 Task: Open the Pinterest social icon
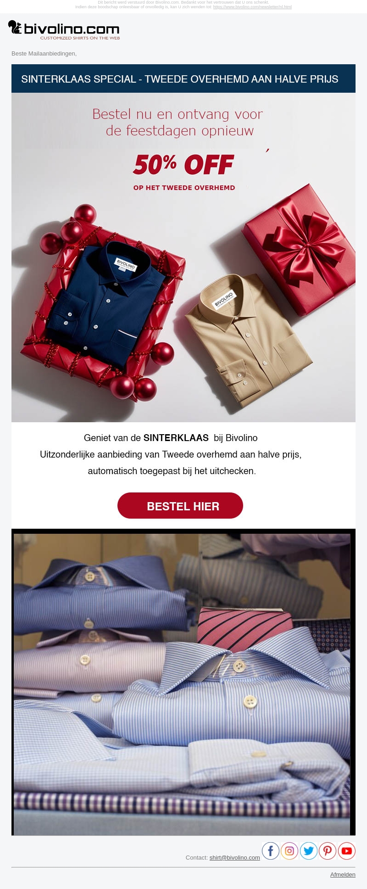[x=328, y=851]
